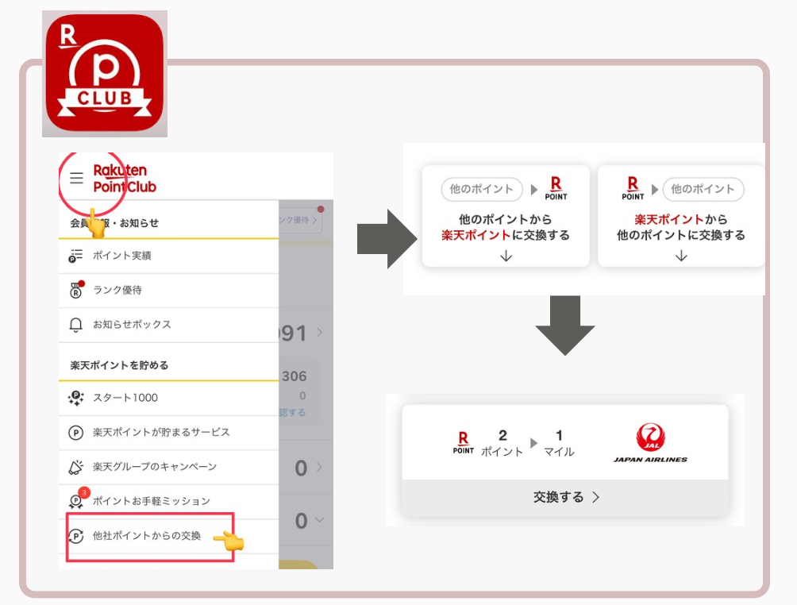Click the dimmed ランク優待 link behind the menu

pyautogui.click(x=300, y=220)
